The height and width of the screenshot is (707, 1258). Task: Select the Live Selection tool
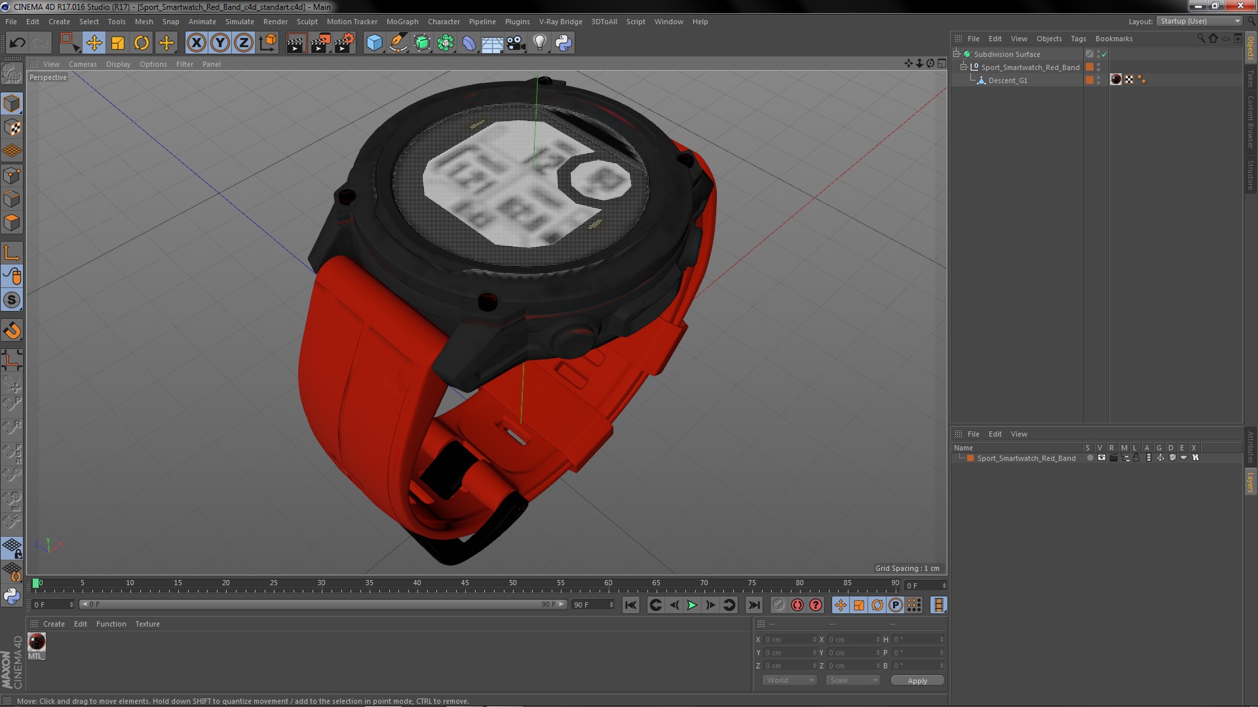[69, 43]
